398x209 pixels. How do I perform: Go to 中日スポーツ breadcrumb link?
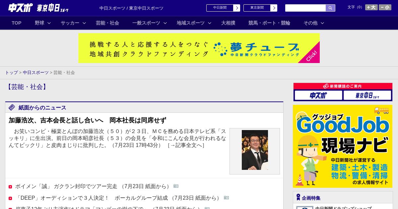tap(36, 73)
